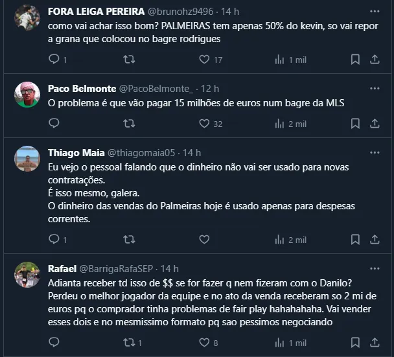Open Thiago Maia's profile name link
394x357 pixels.
point(73,153)
